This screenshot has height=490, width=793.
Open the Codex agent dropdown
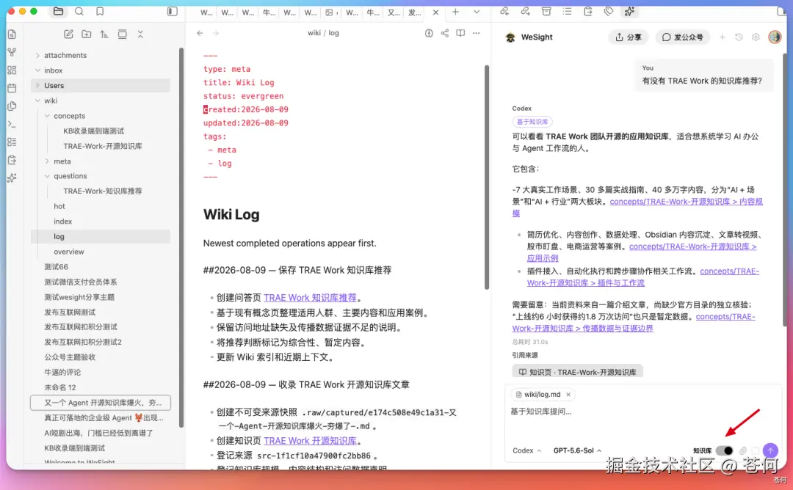(x=526, y=450)
